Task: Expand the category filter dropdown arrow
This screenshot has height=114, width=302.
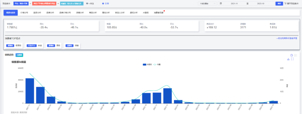Action: [58, 4]
